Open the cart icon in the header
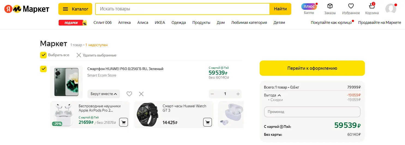The image size is (405, 145). [372, 7]
